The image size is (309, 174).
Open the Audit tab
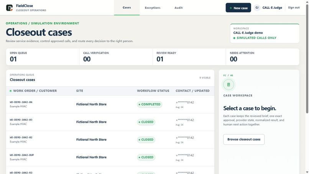click(179, 8)
